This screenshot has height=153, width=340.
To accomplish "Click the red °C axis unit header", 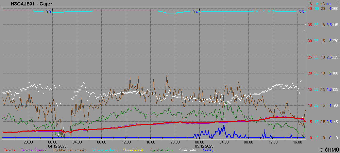I will pyautogui.click(x=310, y=3).
